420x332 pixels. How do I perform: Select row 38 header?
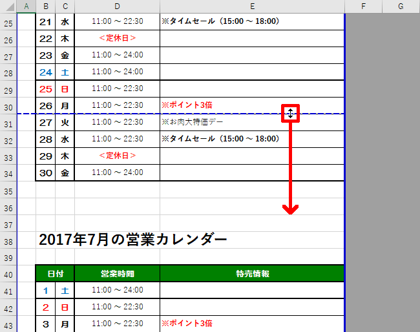click(8, 240)
